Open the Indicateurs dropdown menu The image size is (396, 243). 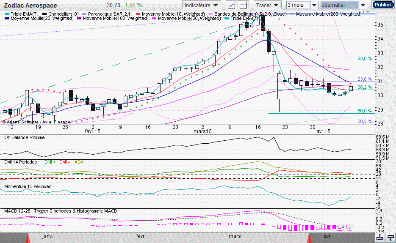click(x=201, y=5)
